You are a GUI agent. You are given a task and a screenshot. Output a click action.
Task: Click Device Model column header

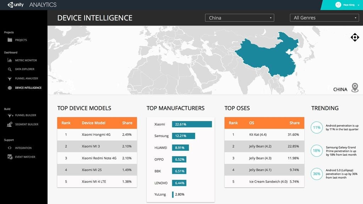[x=94, y=123]
